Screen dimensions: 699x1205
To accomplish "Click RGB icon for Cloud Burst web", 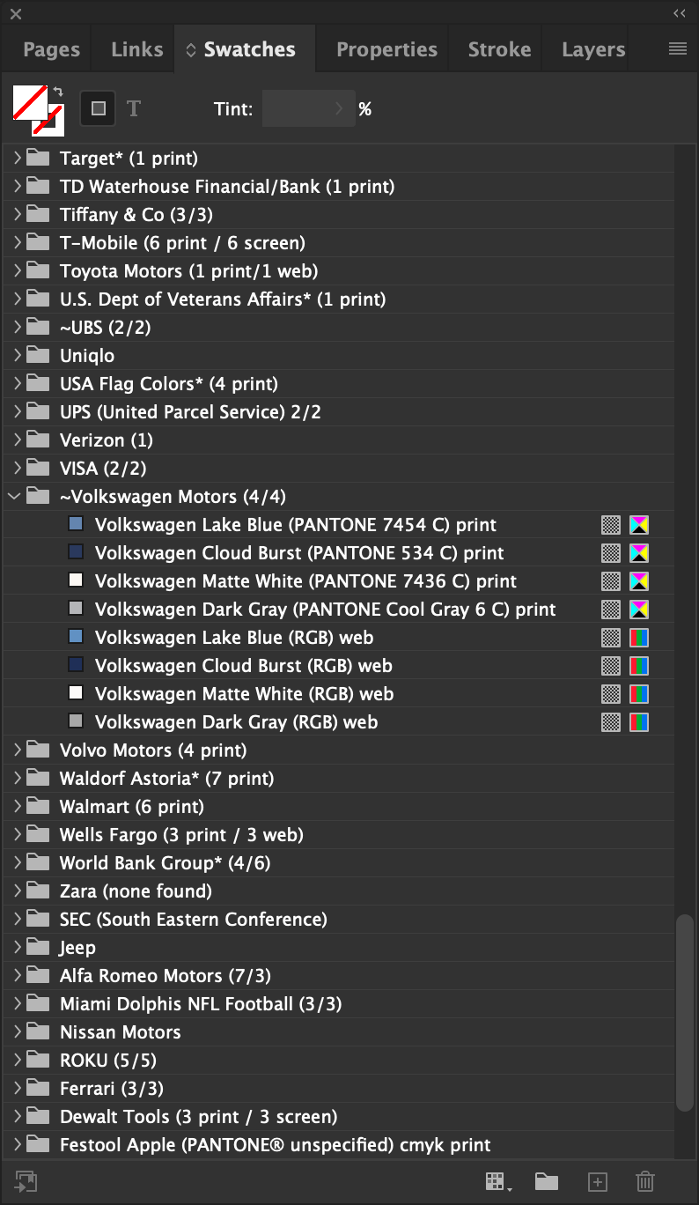I will pyautogui.click(x=639, y=667).
